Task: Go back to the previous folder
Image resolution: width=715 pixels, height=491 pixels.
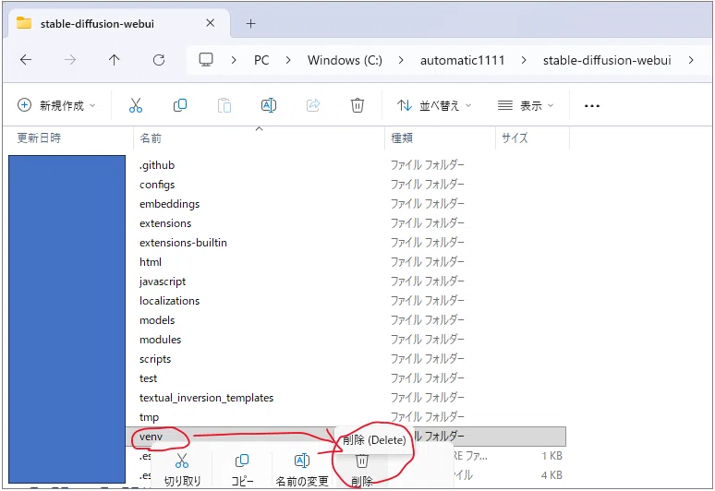Action: click(x=26, y=60)
